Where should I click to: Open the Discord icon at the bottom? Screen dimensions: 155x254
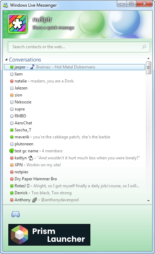coord(16,214)
